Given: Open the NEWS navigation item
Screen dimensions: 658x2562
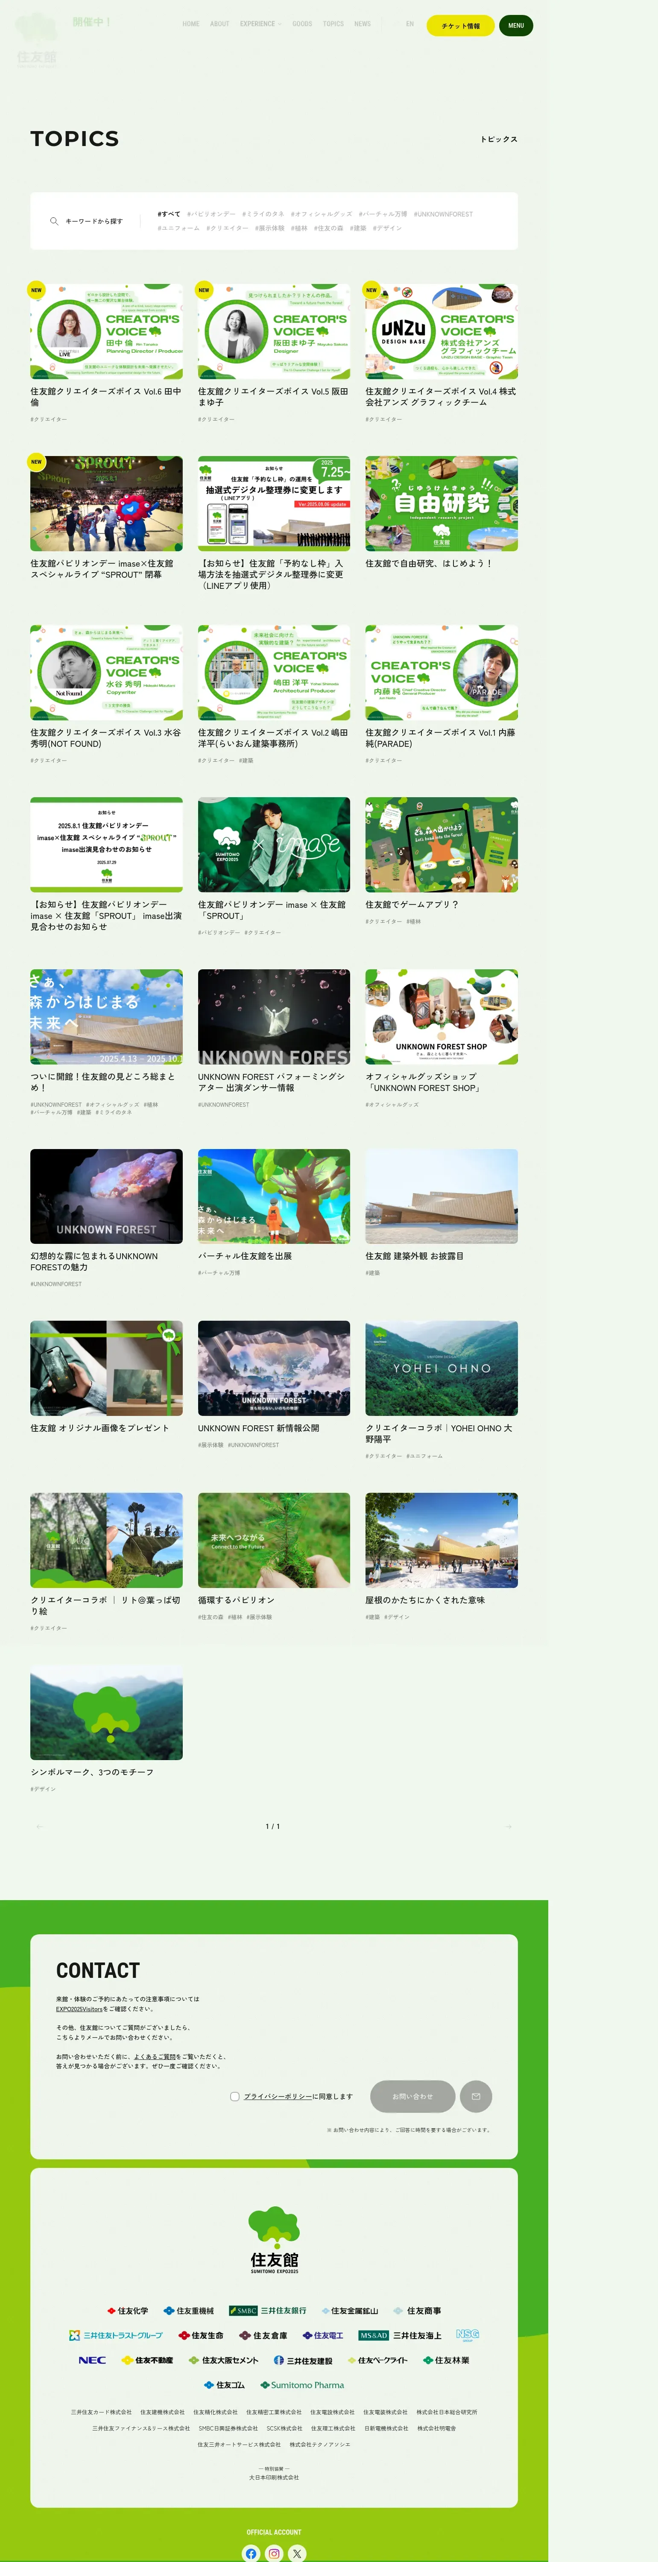Looking at the screenshot, I should tap(363, 24).
